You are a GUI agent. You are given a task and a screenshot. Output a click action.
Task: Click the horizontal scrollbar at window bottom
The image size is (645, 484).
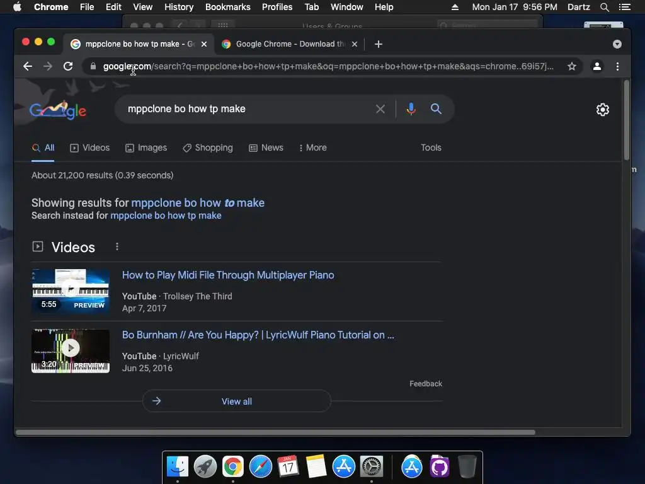[x=275, y=432]
